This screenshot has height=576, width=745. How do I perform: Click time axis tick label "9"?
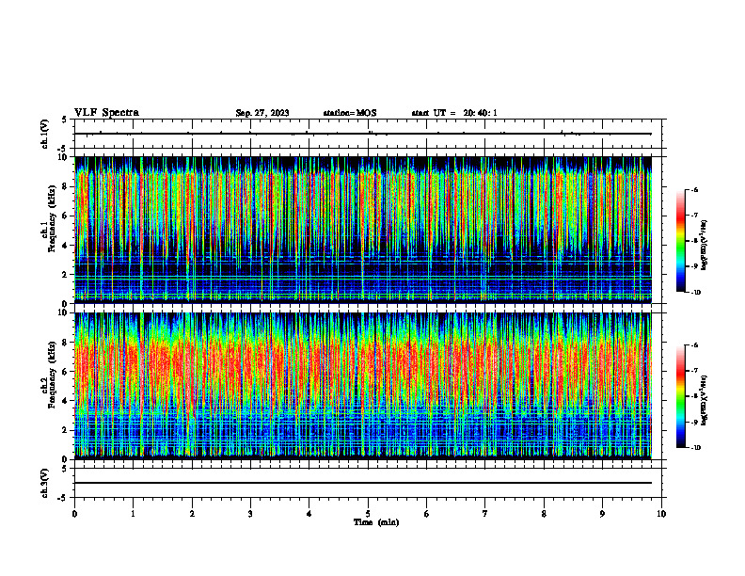602,514
